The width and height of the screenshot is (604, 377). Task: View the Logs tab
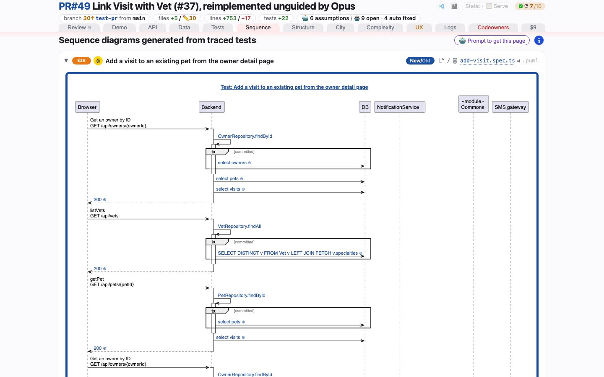pos(450,28)
